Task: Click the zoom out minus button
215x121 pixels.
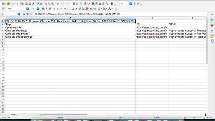Action: coord(185,118)
